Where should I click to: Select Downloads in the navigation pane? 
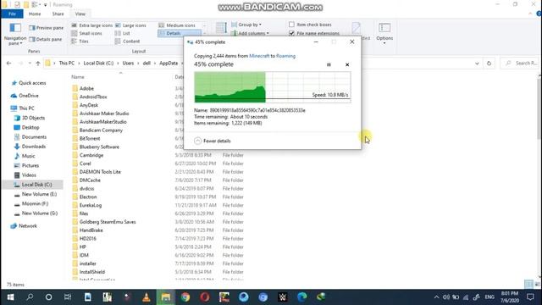pos(30,147)
